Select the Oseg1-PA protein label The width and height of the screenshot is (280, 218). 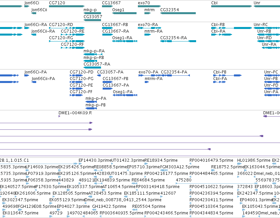[x=123, y=92]
